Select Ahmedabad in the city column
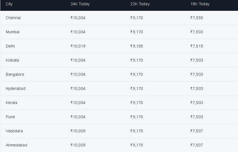This screenshot has width=238, height=152. [x=16, y=145]
